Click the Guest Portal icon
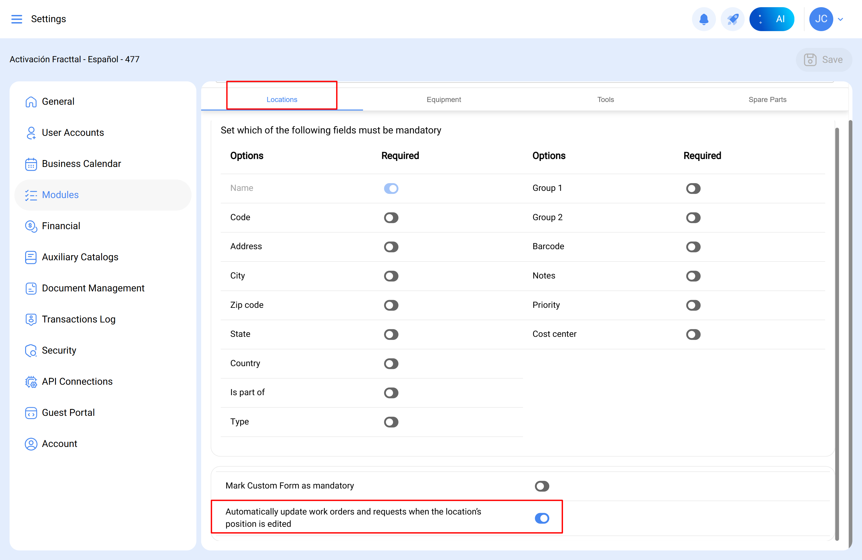This screenshot has height=560, width=862. click(x=31, y=413)
